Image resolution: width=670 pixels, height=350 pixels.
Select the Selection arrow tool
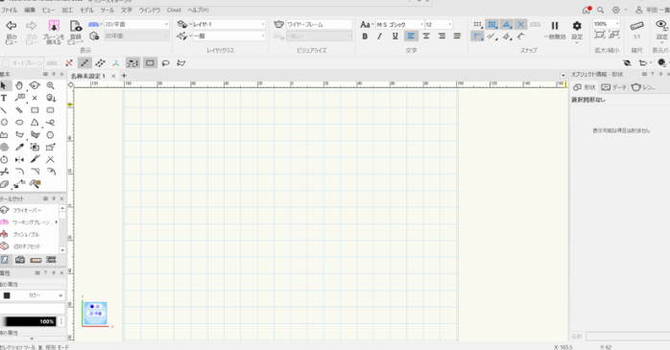4,85
